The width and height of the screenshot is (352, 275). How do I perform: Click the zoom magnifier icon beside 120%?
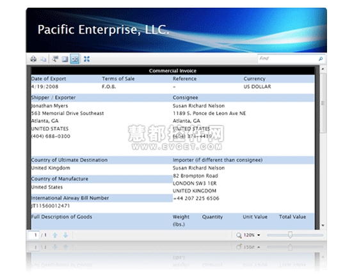[x=239, y=235]
